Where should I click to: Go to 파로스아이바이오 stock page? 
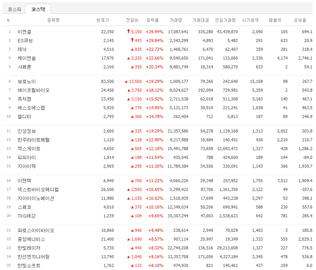[36, 230]
